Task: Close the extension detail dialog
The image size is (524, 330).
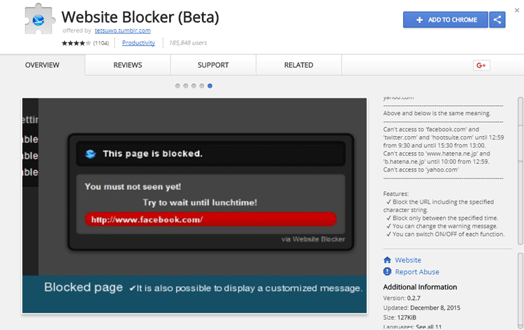Action: point(517,10)
